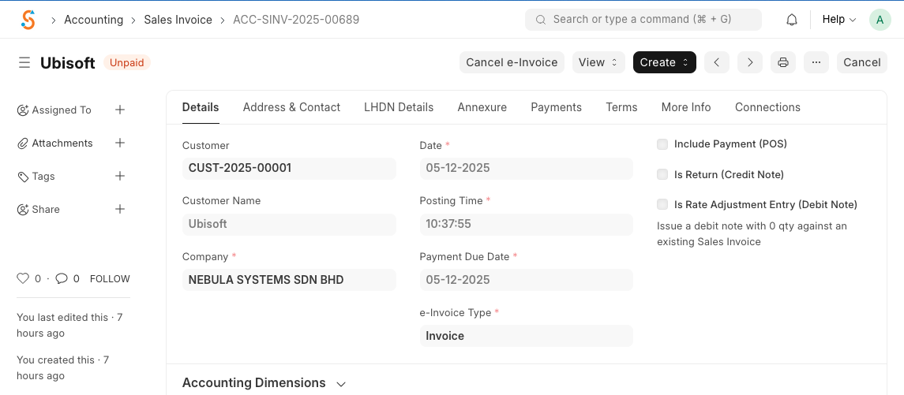Image resolution: width=904 pixels, height=395 pixels.
Task: Go to previous invoice arrow
Action: click(716, 62)
